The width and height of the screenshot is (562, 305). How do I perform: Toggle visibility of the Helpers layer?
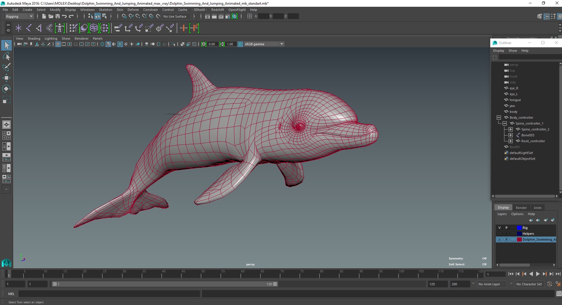tap(499, 234)
